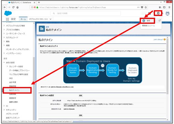Click the Choose Domain Name step box

click(73, 70)
